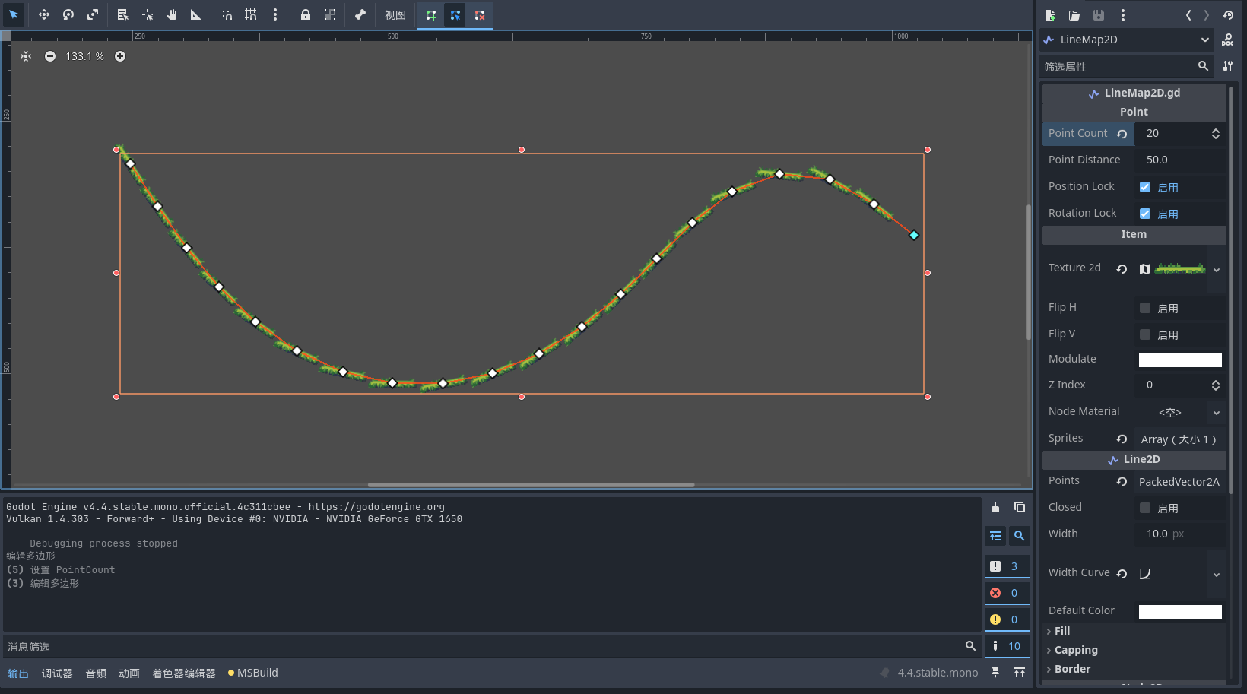Open the PackedVector2Array Points button
Image resolution: width=1247 pixels, height=694 pixels.
click(1179, 482)
